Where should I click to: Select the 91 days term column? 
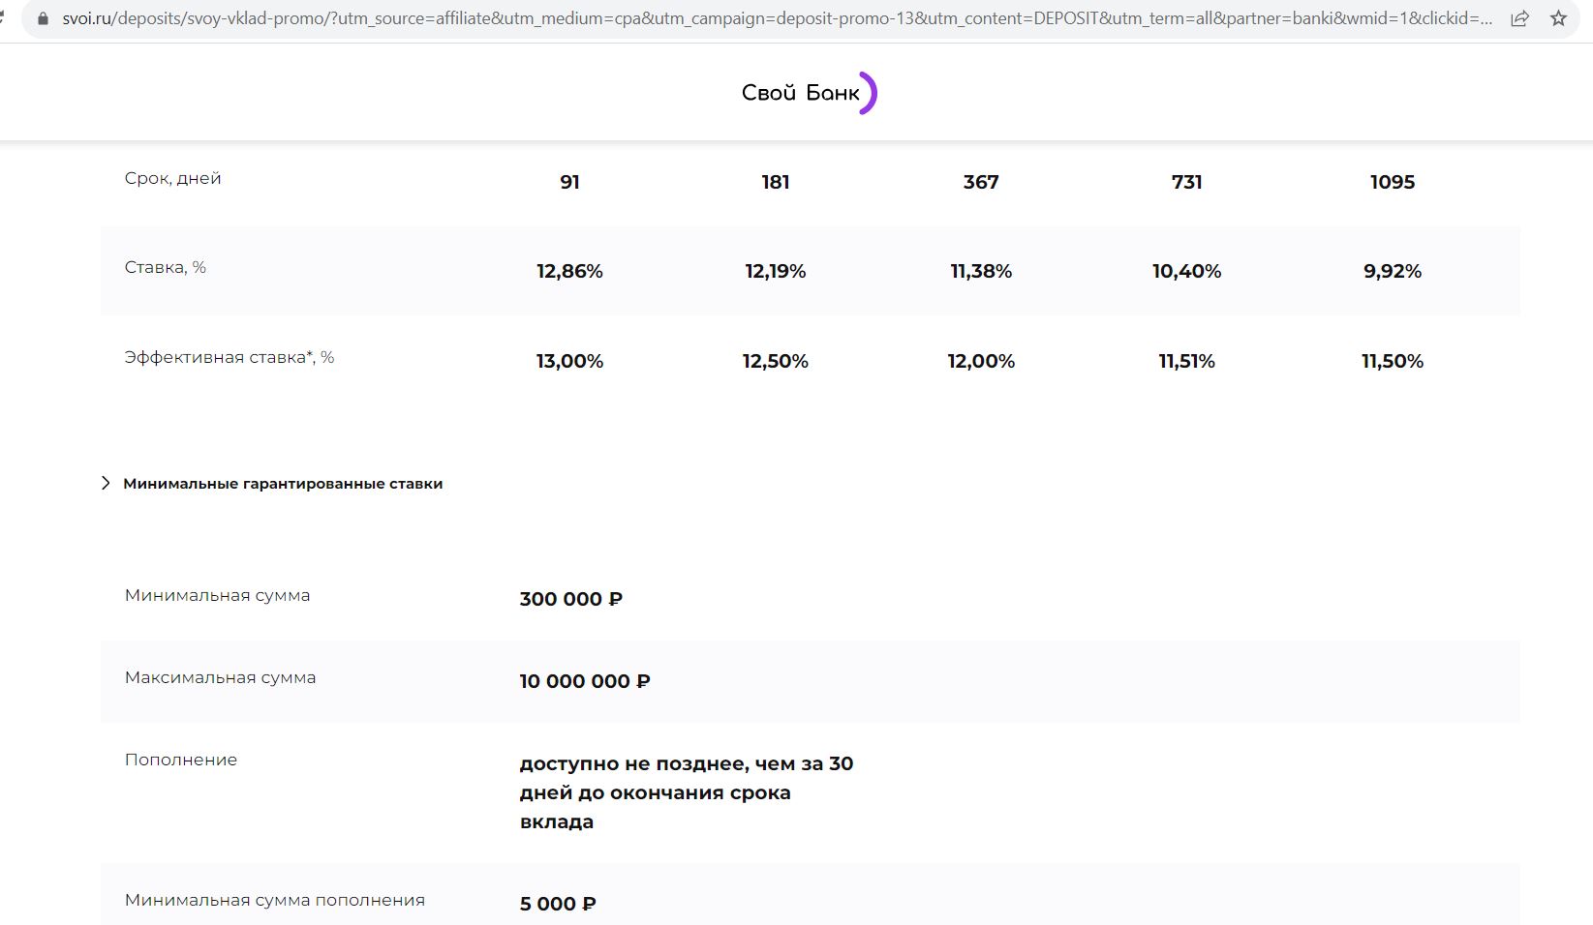[569, 182]
